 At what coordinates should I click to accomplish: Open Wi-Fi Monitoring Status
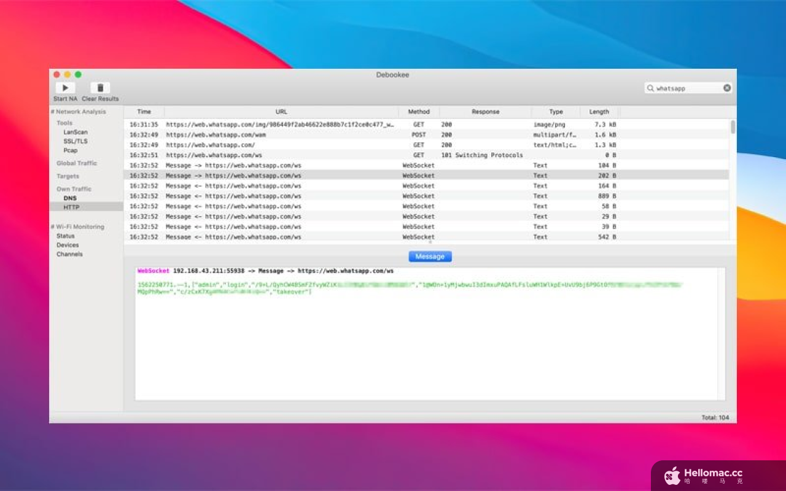[66, 236]
